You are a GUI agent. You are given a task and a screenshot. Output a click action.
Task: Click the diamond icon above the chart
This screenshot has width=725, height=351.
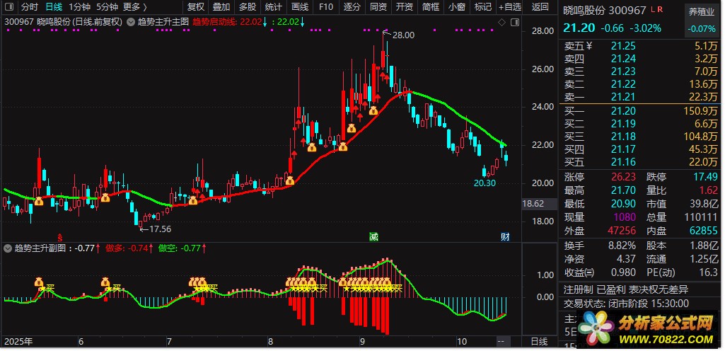pos(502,22)
